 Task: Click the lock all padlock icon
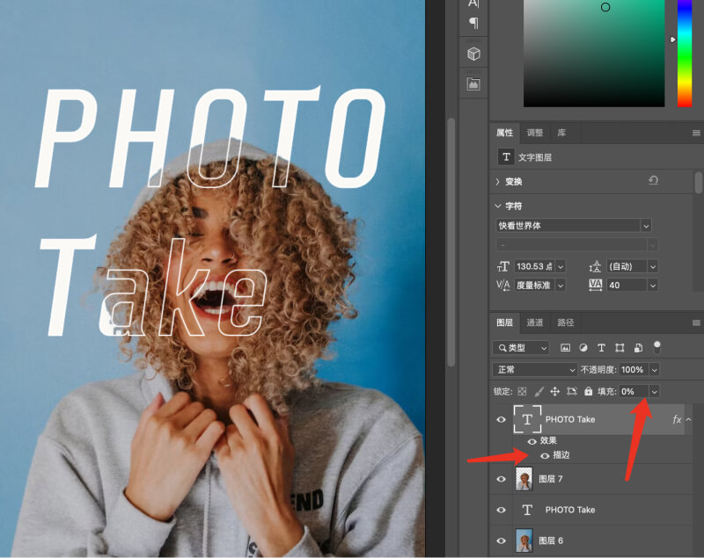tap(588, 391)
